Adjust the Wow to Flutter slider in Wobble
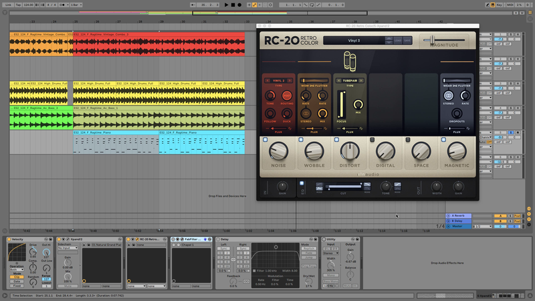Viewport: 535px width, 301px height. tap(314, 80)
